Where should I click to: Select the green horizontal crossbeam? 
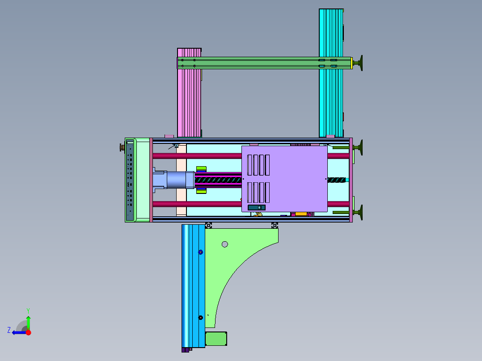[x=264, y=63]
